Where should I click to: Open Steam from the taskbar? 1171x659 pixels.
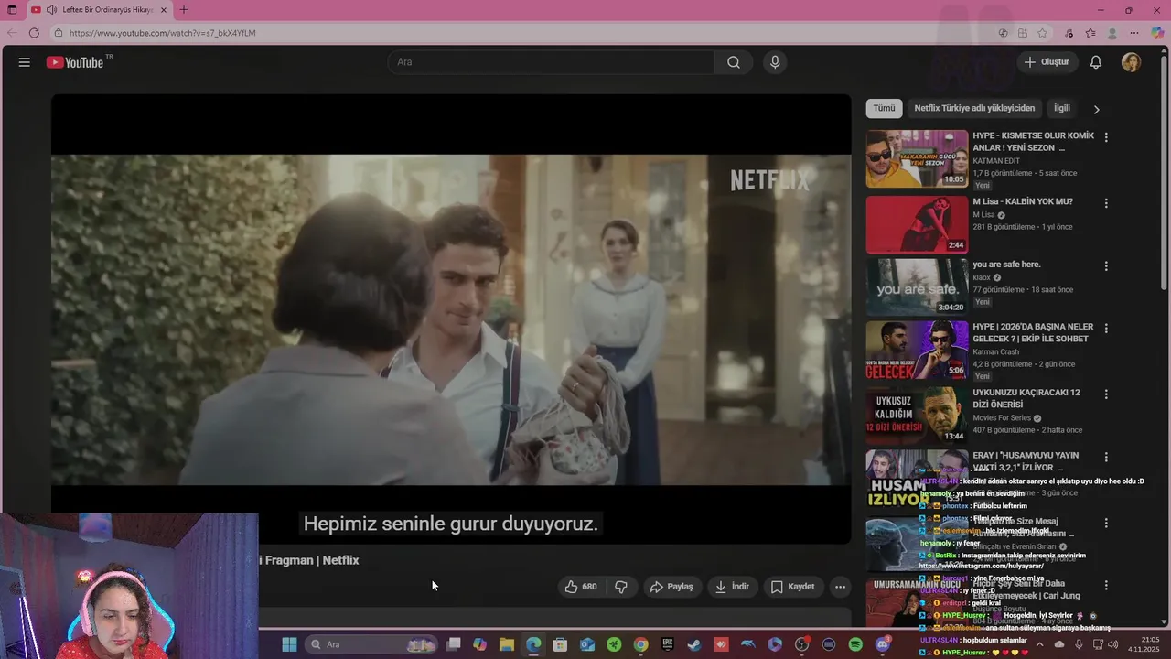tap(694, 644)
